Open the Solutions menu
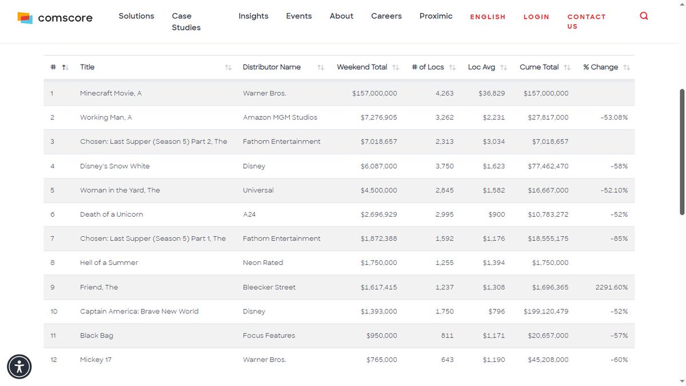The width and height of the screenshot is (686, 386). pos(136,16)
